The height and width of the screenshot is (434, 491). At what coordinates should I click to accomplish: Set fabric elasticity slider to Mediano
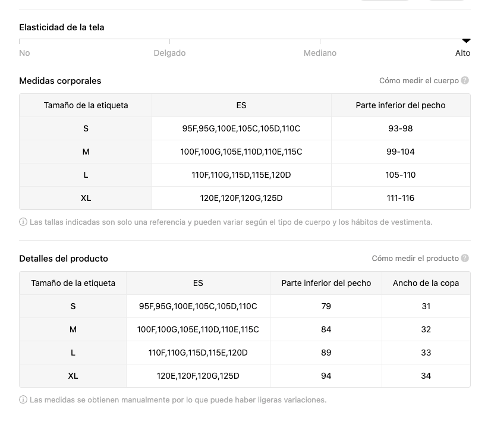pos(320,53)
